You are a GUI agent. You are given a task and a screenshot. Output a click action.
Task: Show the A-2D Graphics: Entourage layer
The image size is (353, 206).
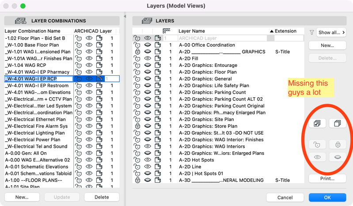click(x=148, y=65)
